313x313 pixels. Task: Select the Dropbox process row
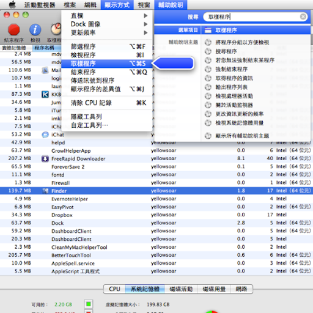[x=156, y=215]
